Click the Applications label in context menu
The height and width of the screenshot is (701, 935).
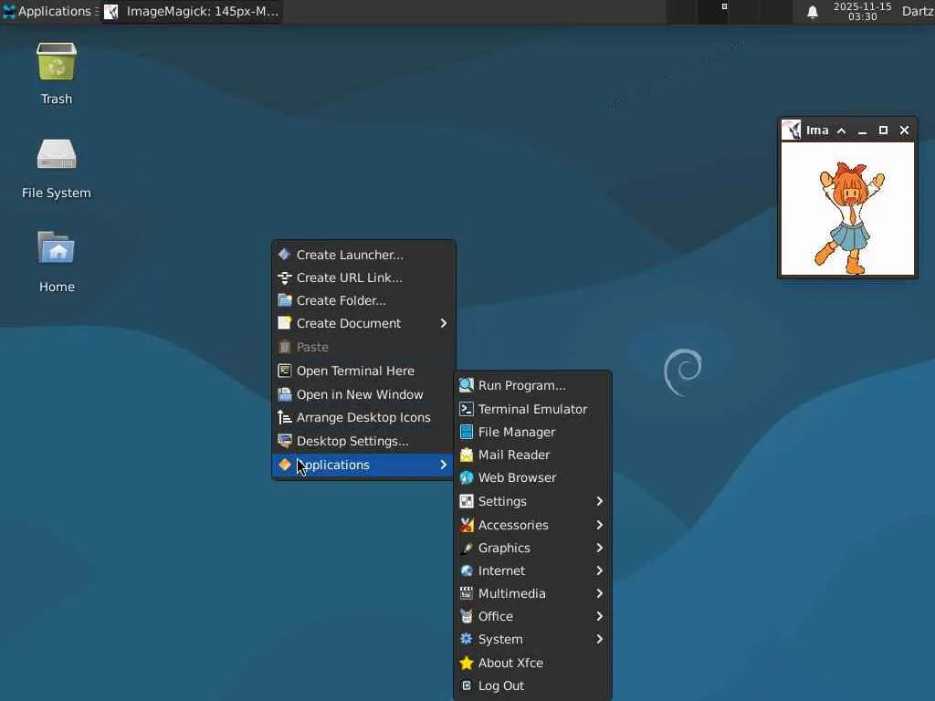pyautogui.click(x=333, y=465)
